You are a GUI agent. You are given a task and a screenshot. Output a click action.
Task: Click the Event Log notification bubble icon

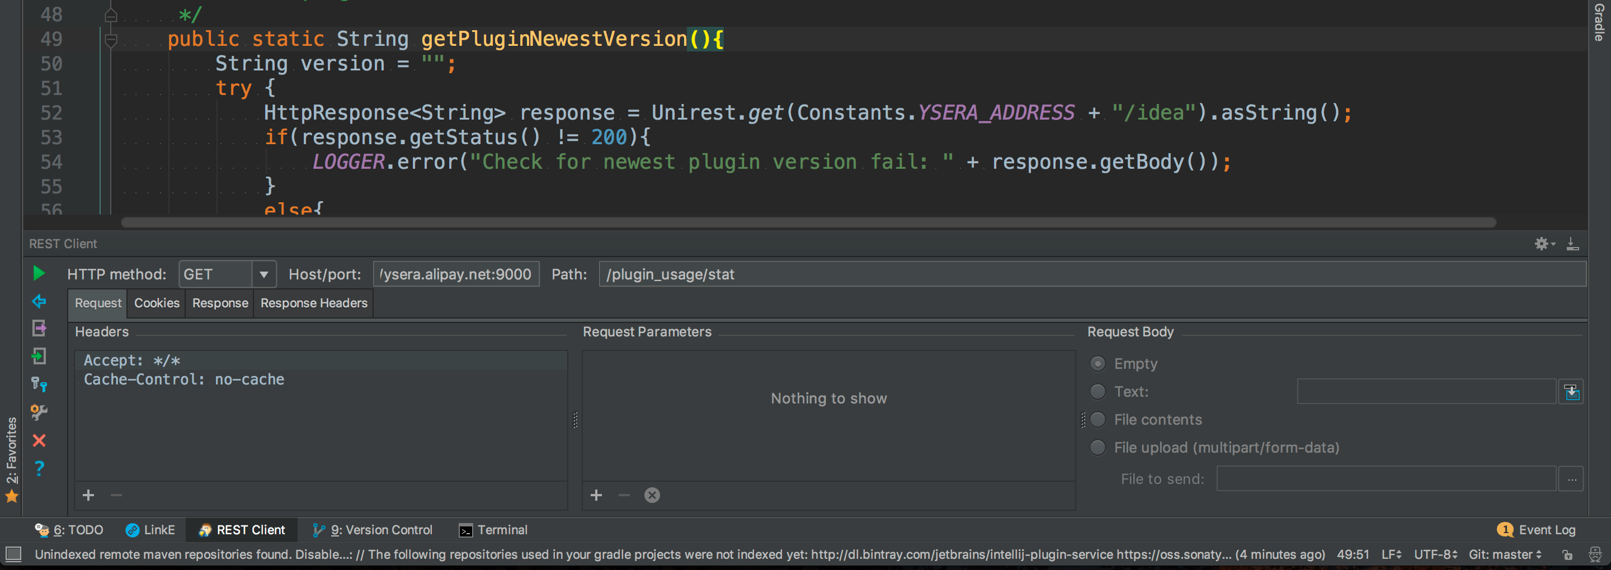pos(1505,530)
